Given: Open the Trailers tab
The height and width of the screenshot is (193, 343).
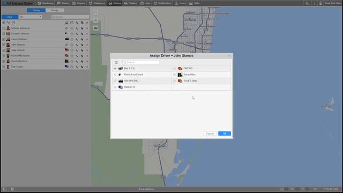Looking at the screenshot, I should coord(131,3).
